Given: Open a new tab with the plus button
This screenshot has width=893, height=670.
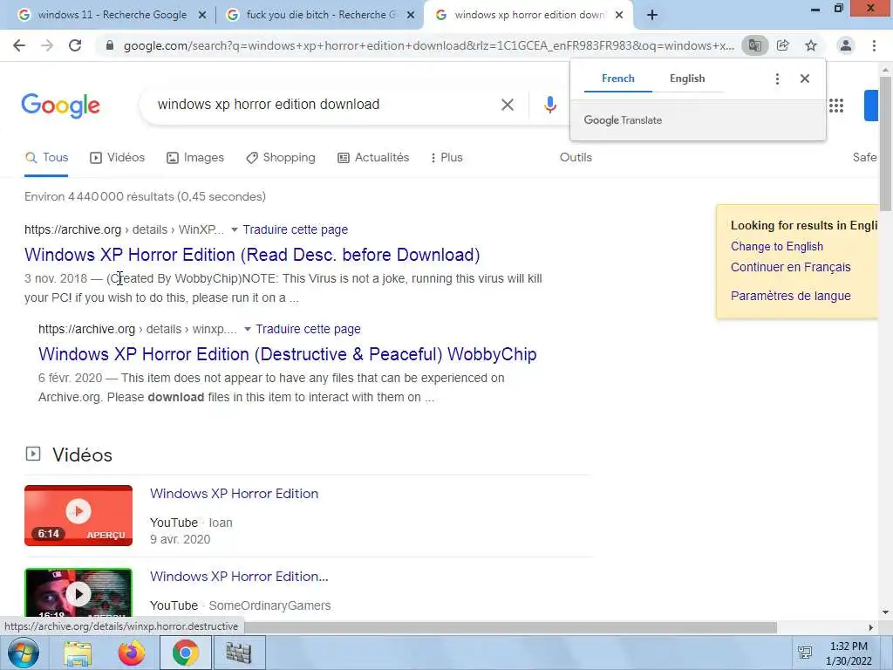Looking at the screenshot, I should pos(652,16).
